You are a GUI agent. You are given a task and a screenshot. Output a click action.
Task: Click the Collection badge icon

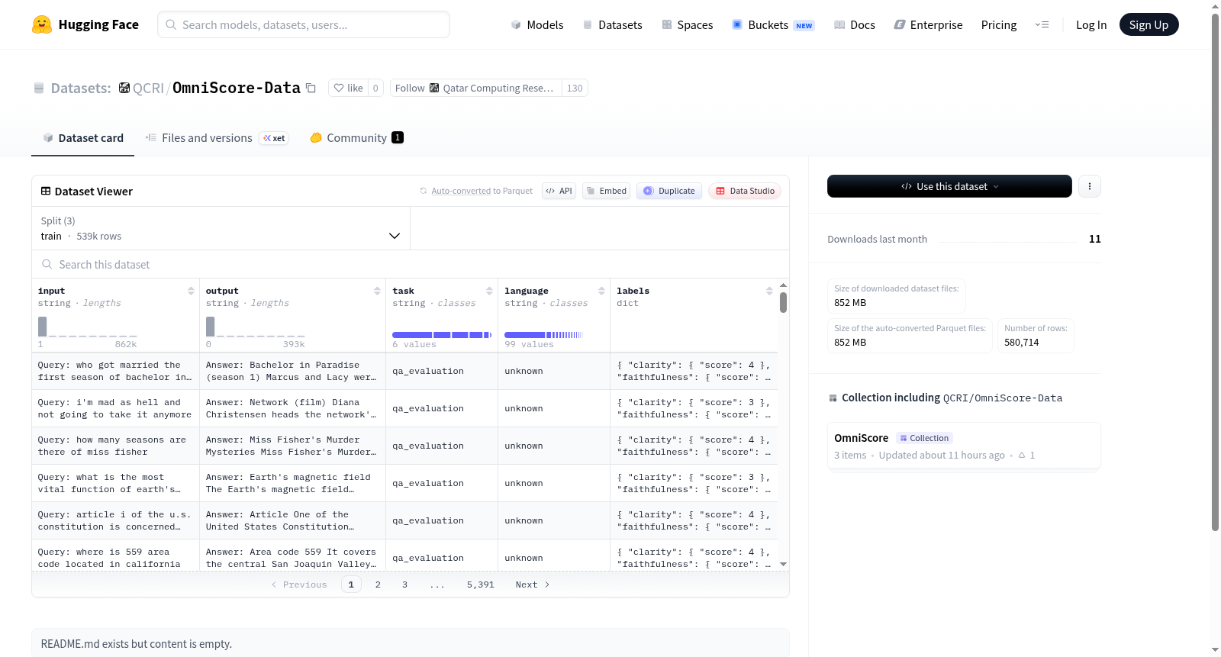click(904, 438)
